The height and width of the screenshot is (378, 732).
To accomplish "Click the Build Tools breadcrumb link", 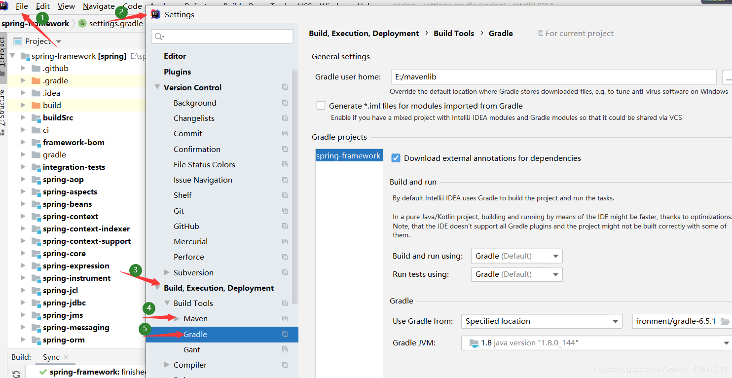I will point(454,34).
